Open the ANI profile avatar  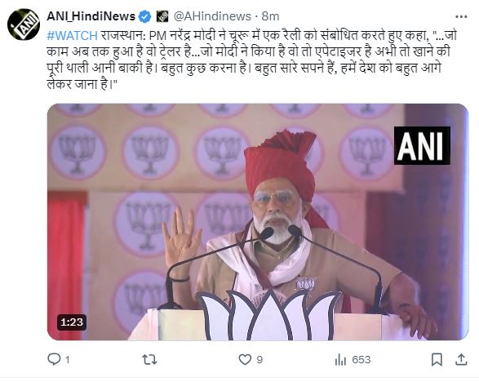(x=24, y=24)
